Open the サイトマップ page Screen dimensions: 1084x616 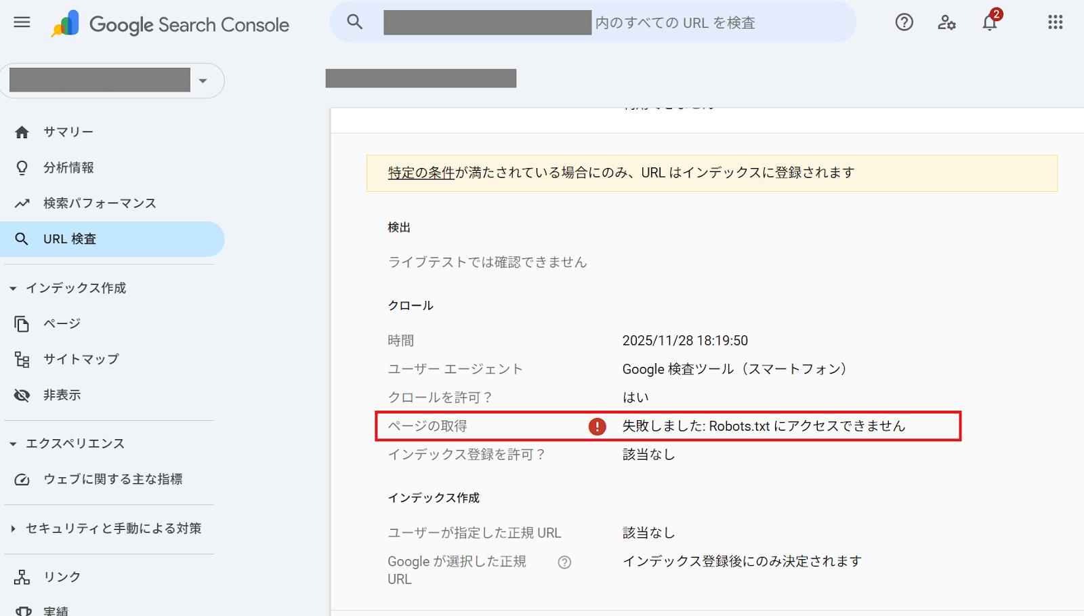click(81, 359)
